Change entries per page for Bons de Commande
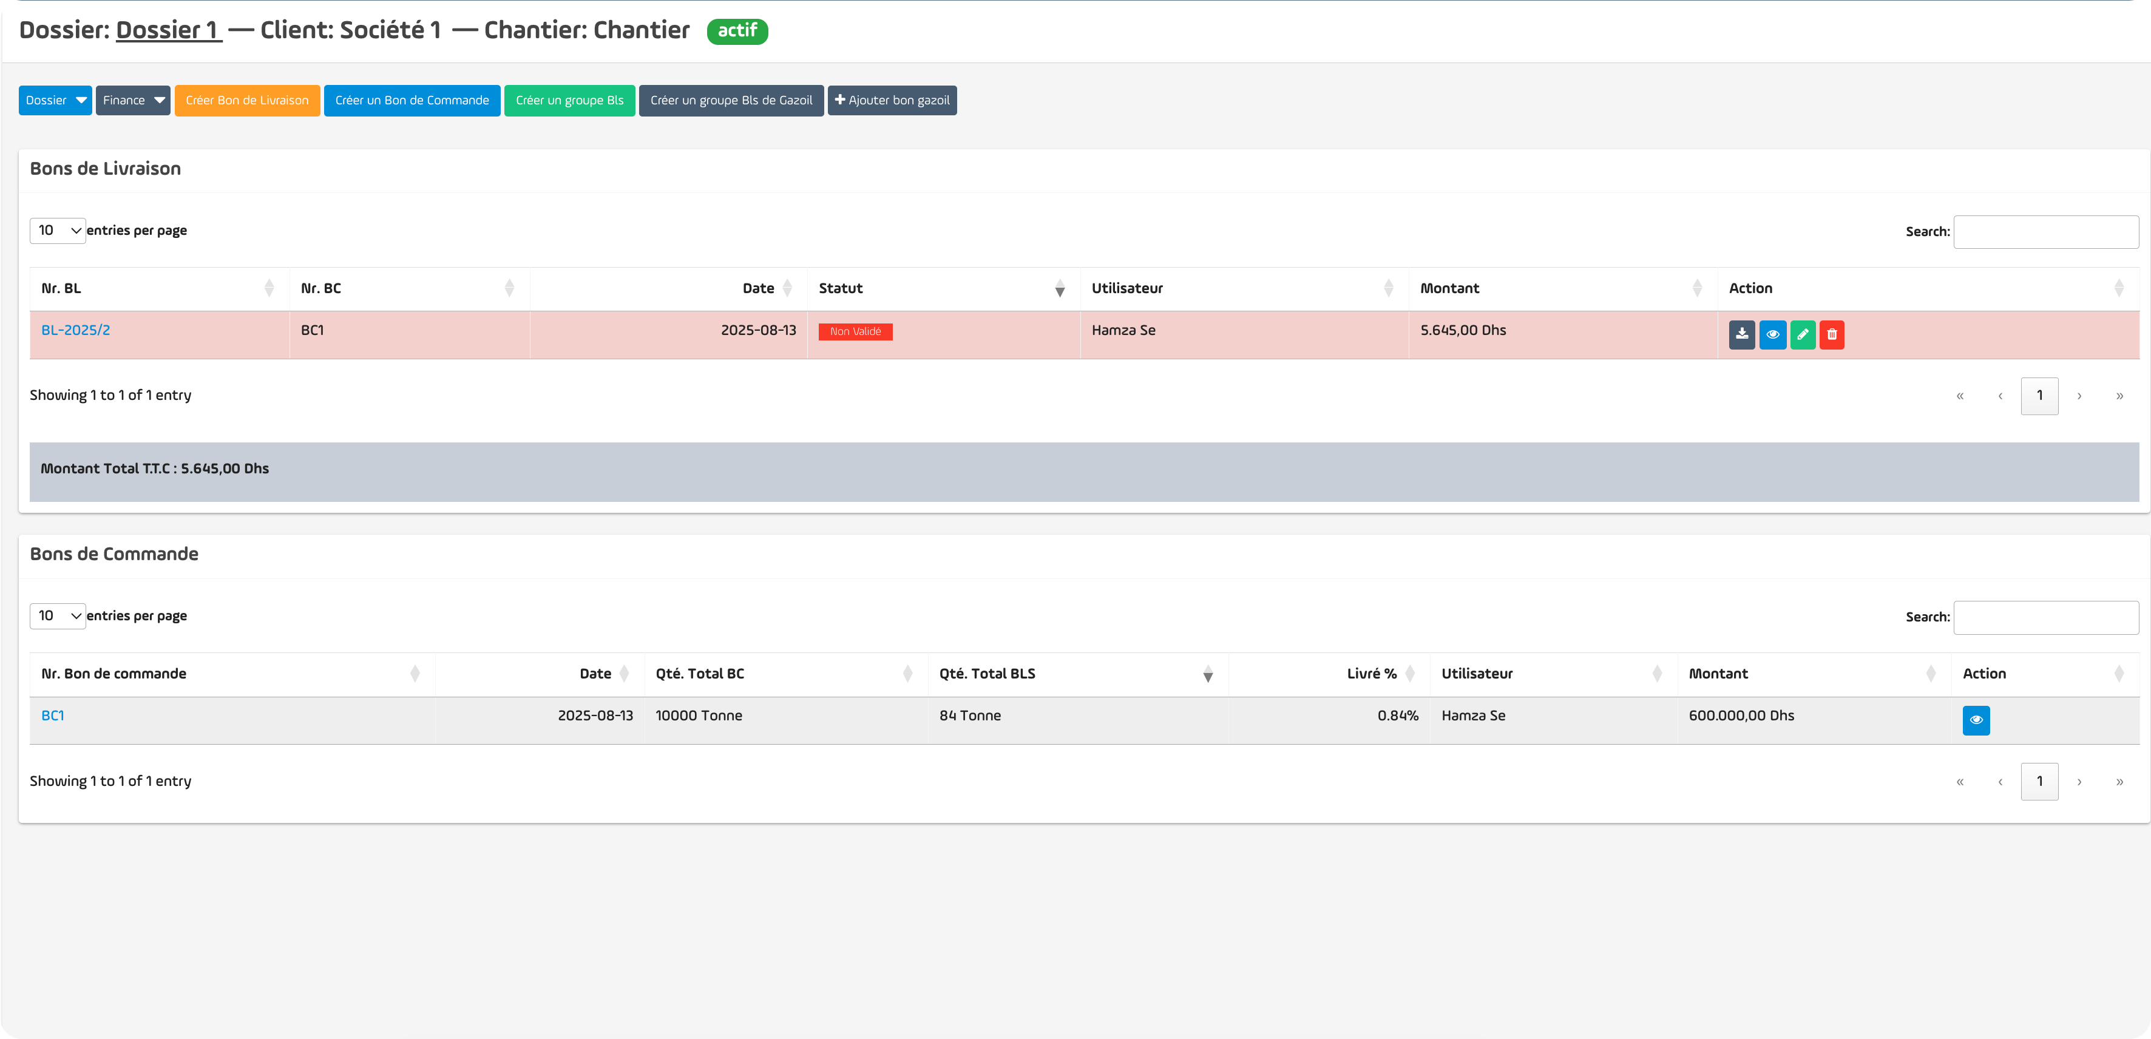Screen dimensions: 2151x1039 [58, 617]
